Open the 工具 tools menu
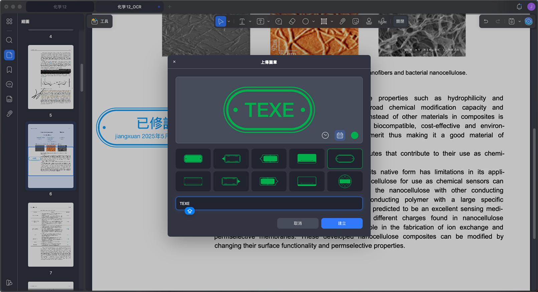The image size is (538, 292). pyautogui.click(x=100, y=21)
